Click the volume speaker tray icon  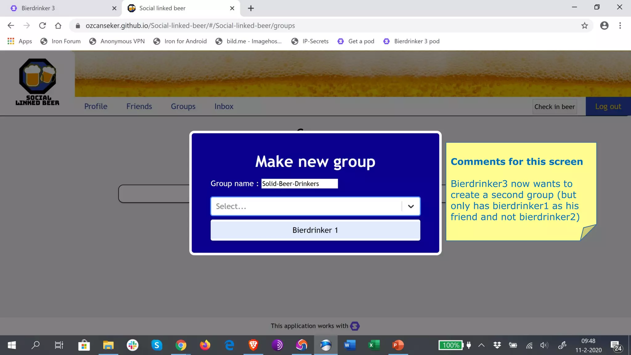[x=544, y=345]
